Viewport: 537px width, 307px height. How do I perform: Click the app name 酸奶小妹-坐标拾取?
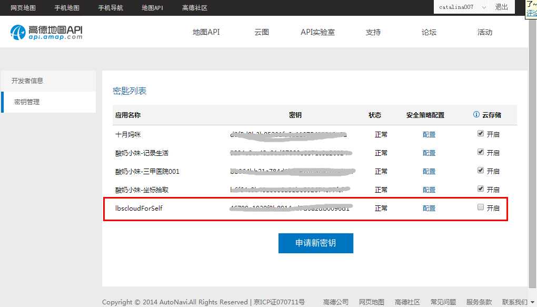tap(142, 190)
